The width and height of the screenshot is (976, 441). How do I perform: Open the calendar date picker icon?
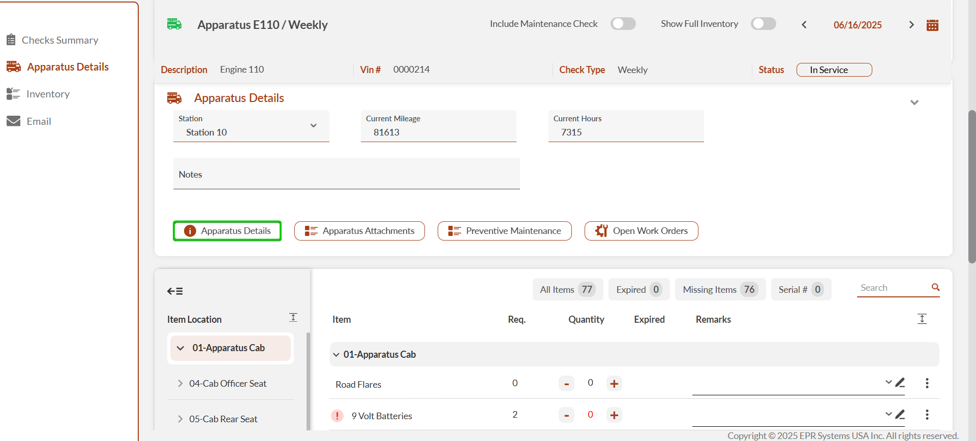coord(932,25)
